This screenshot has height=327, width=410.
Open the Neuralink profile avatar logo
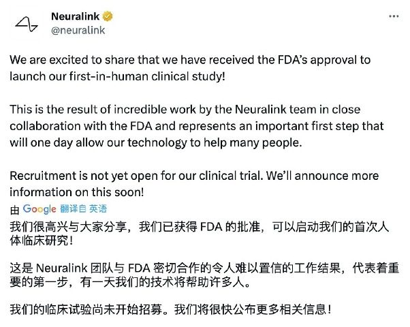click(x=27, y=25)
